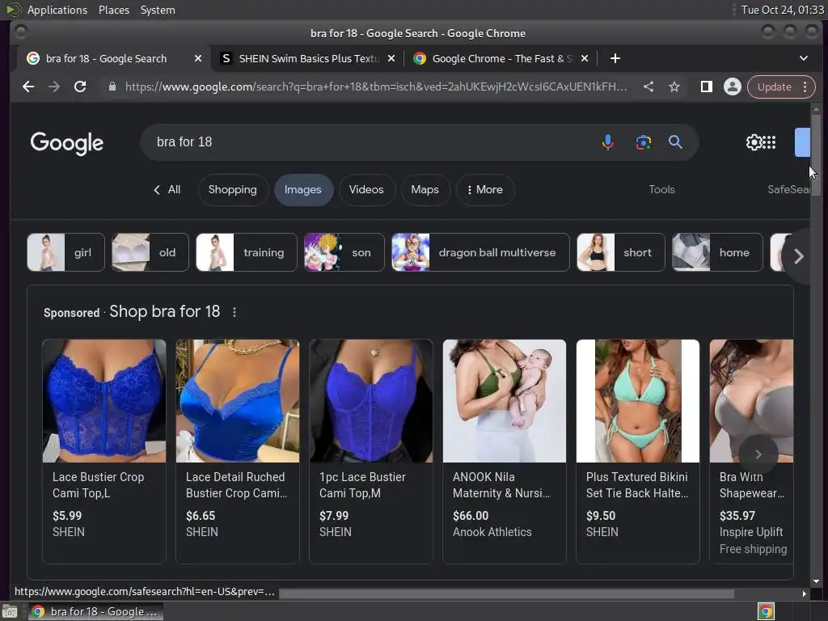
Task: Switch to the Maps results tab
Action: [425, 189]
